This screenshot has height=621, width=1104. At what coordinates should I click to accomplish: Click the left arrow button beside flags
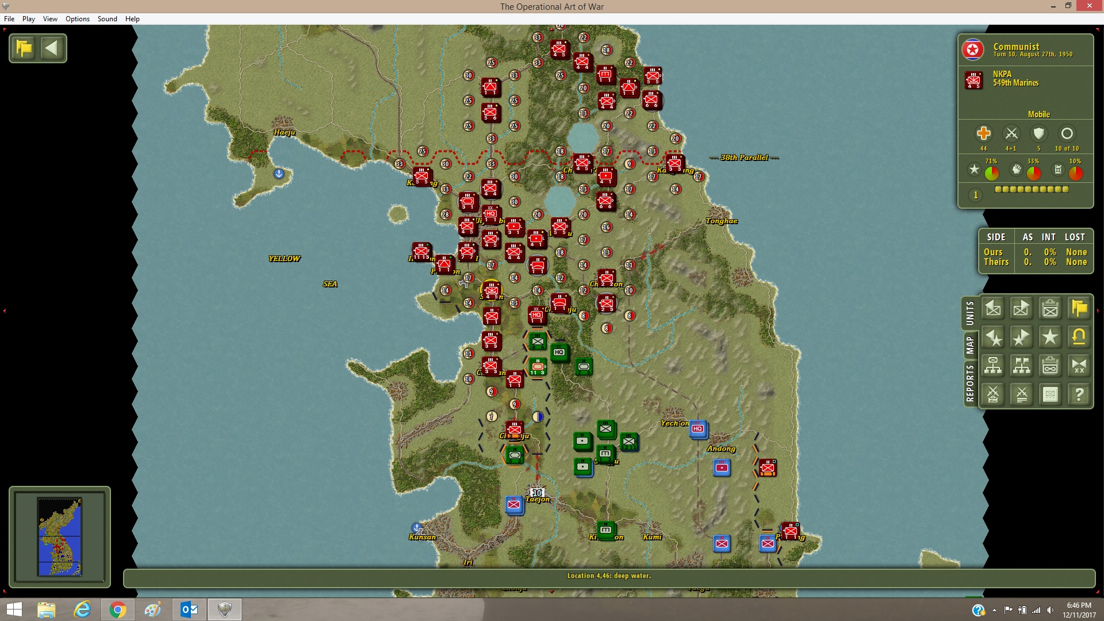52,48
